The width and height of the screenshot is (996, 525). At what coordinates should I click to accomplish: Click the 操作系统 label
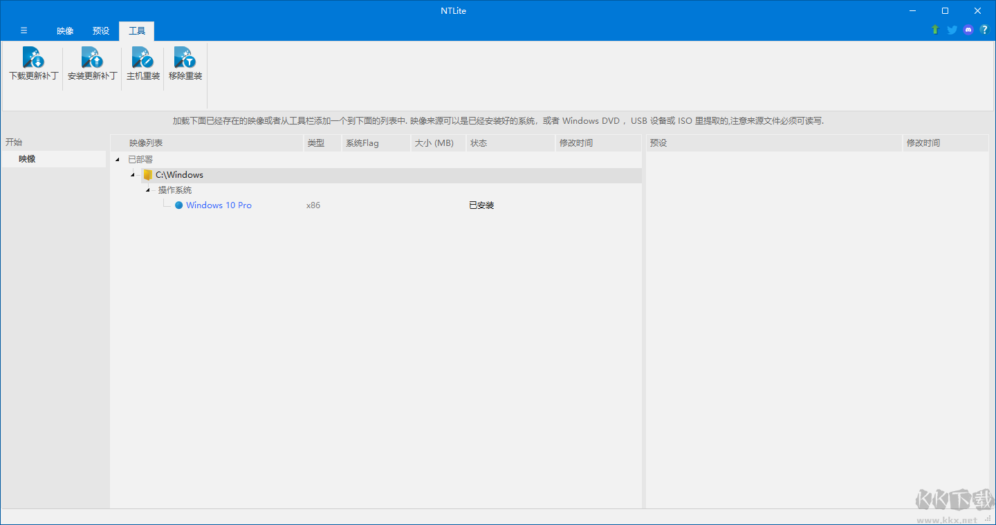175,190
